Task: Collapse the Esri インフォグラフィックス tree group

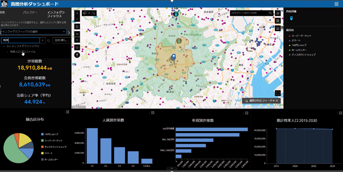Action: (x=4, y=46)
